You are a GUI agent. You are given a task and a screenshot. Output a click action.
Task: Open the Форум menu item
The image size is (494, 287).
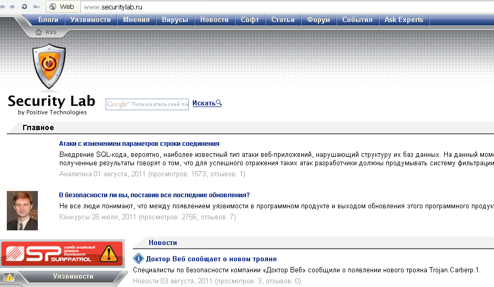click(x=318, y=19)
